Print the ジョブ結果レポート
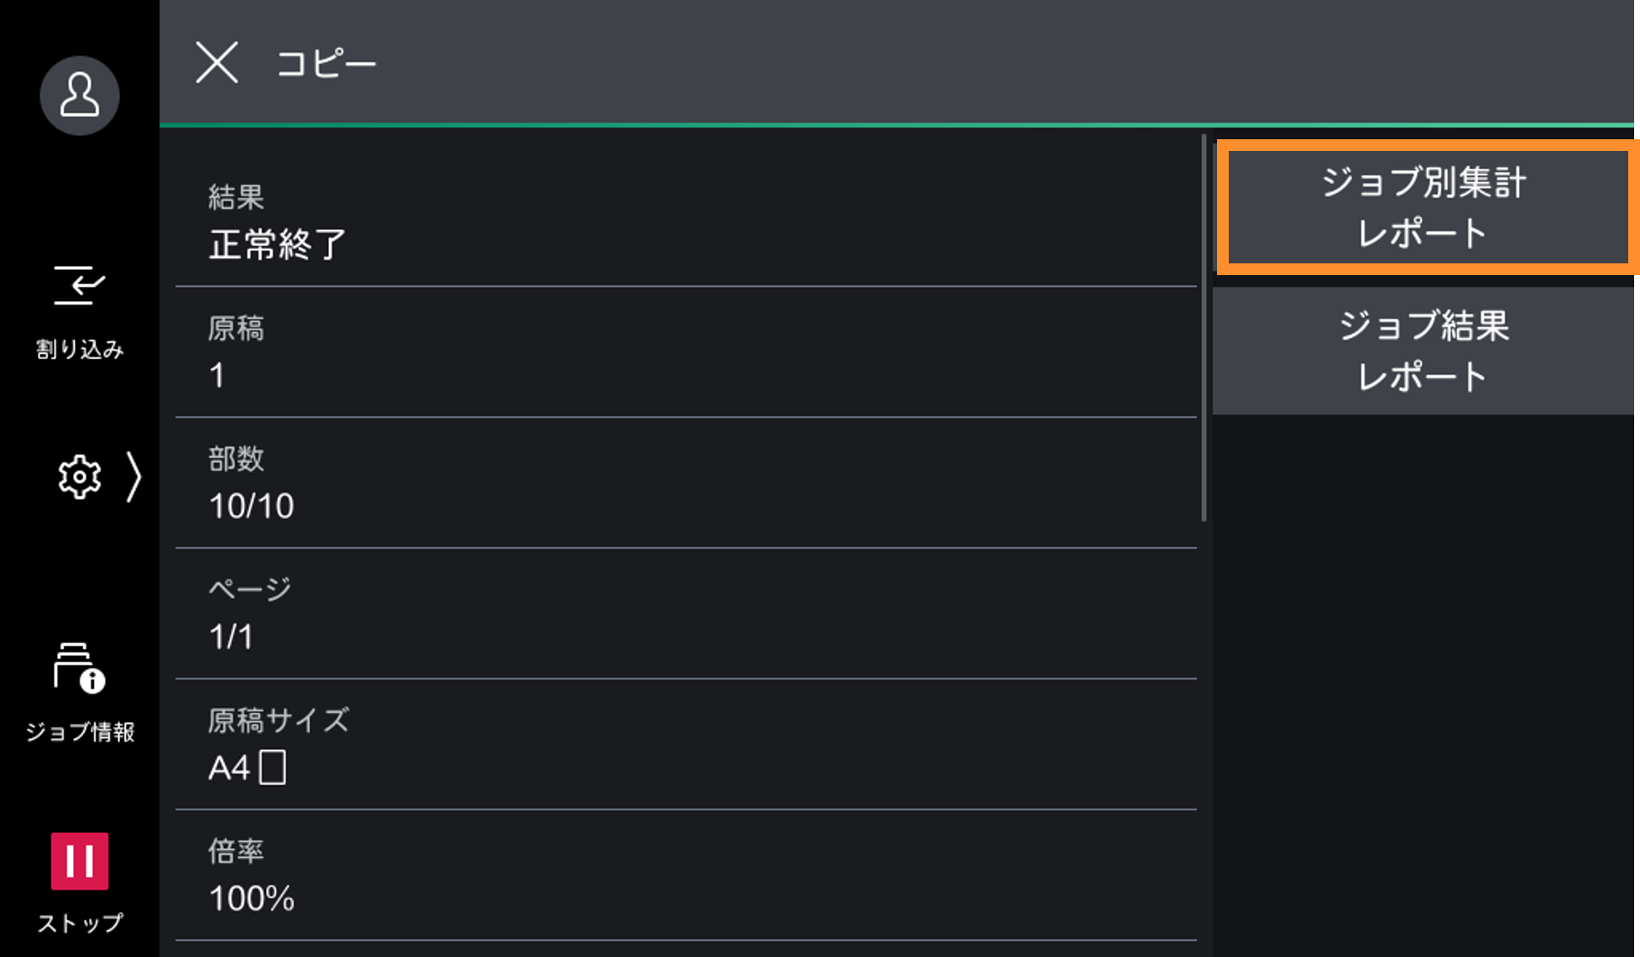This screenshot has width=1640, height=957. 1424,351
